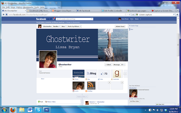The image size is (181, 113).
Task: Show hidden system tray icons arrow
Action: [145, 110]
